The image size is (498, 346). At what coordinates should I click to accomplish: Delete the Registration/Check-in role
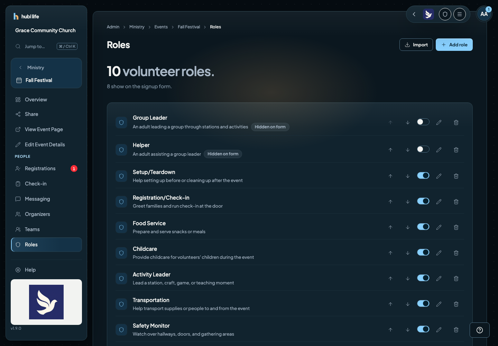[x=456, y=202]
